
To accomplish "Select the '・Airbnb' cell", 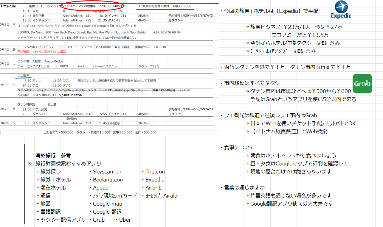I will coord(151,188).
